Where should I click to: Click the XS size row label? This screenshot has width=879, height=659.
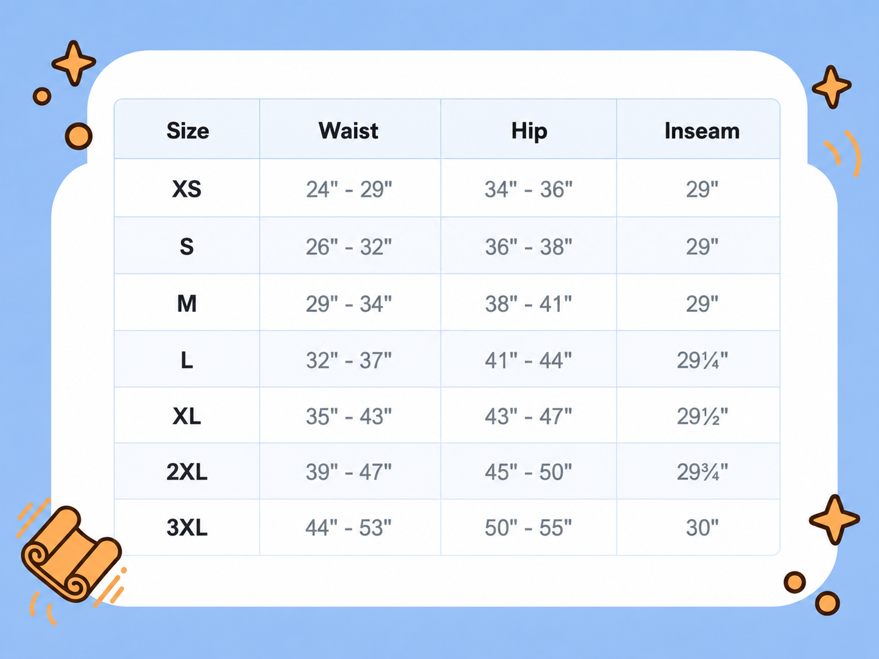187,189
